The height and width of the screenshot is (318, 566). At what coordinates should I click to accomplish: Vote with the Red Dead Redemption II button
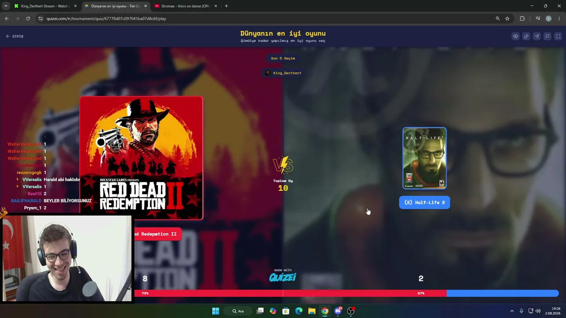[157, 234]
